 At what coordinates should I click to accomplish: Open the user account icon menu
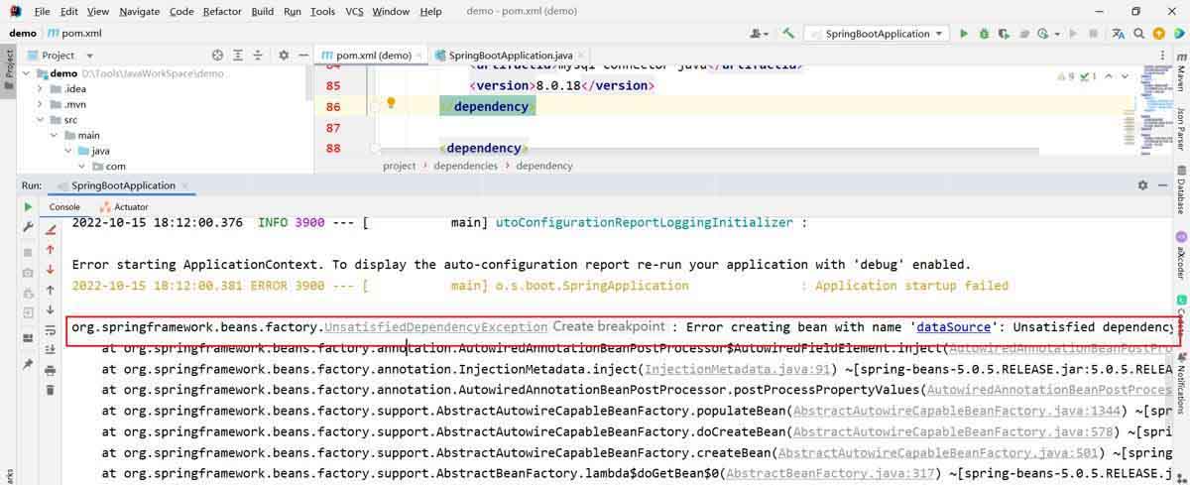click(760, 34)
